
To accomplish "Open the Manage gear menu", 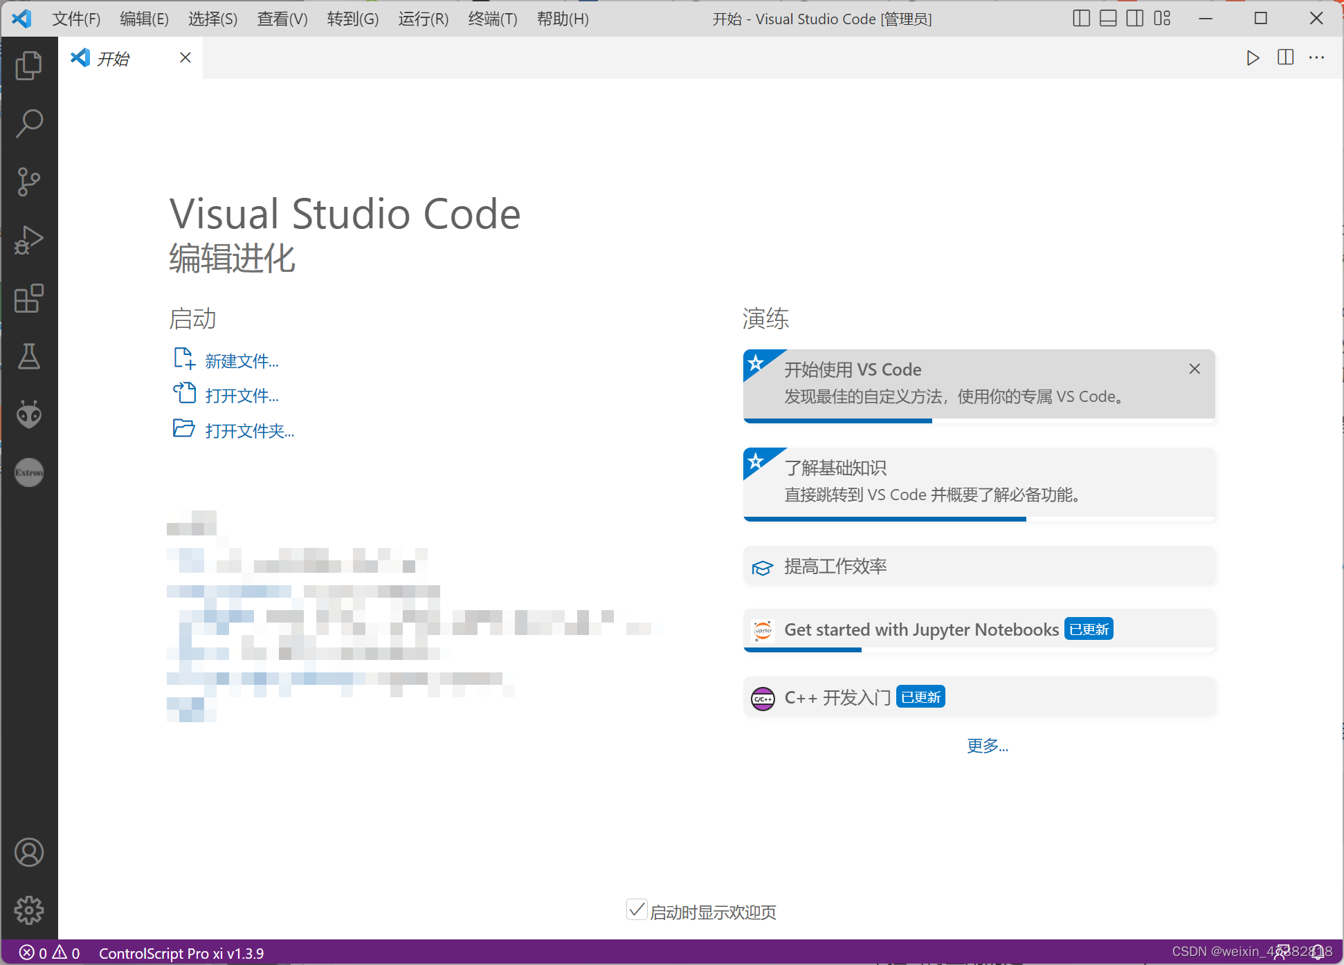I will pyautogui.click(x=28, y=910).
